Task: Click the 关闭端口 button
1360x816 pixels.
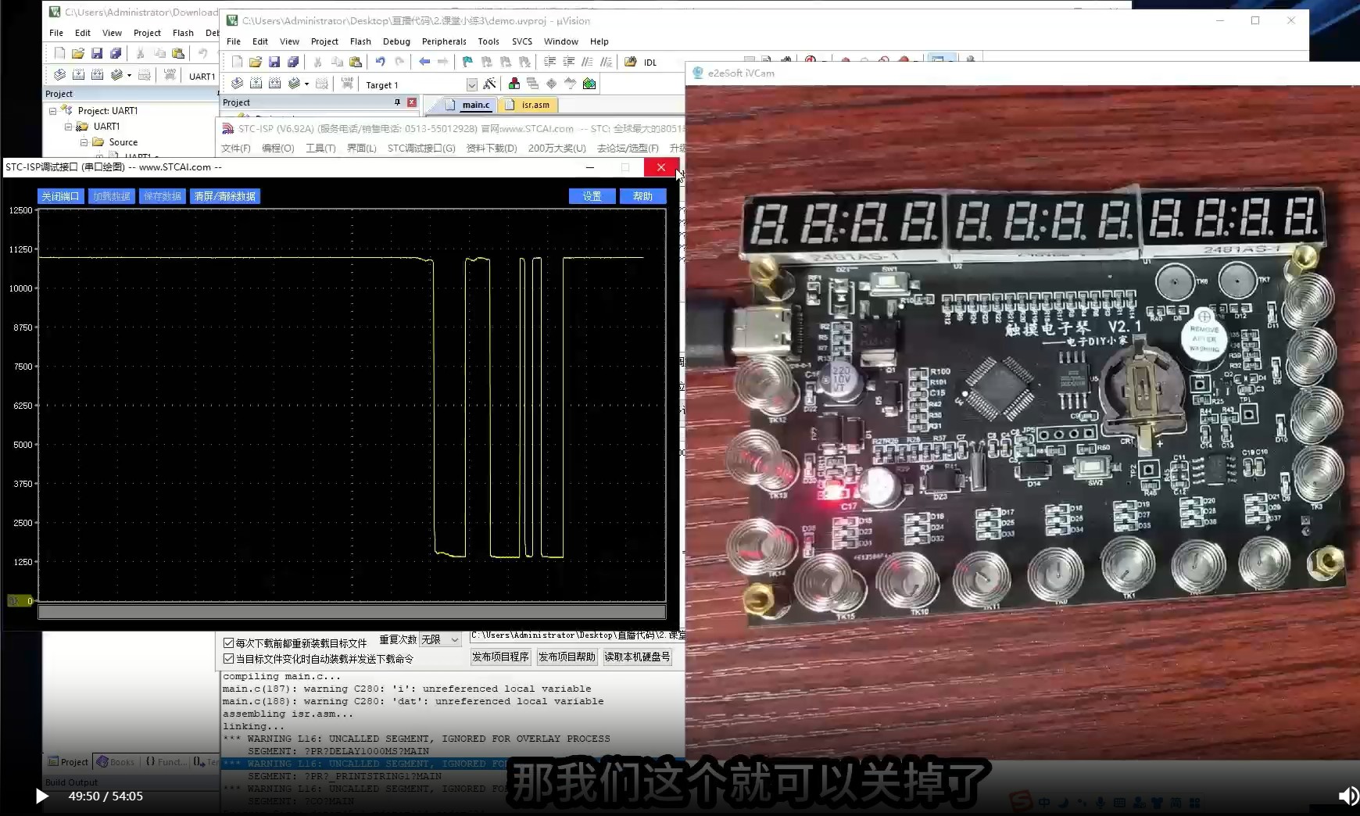Action: tap(60, 196)
